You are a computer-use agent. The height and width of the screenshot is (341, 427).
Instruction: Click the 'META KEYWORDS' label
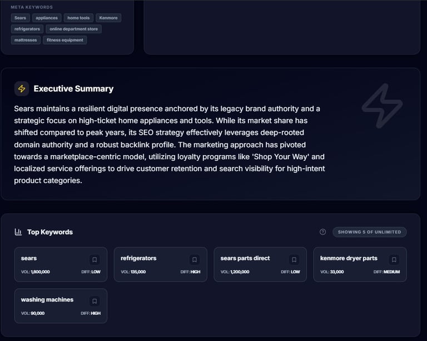[32, 7]
